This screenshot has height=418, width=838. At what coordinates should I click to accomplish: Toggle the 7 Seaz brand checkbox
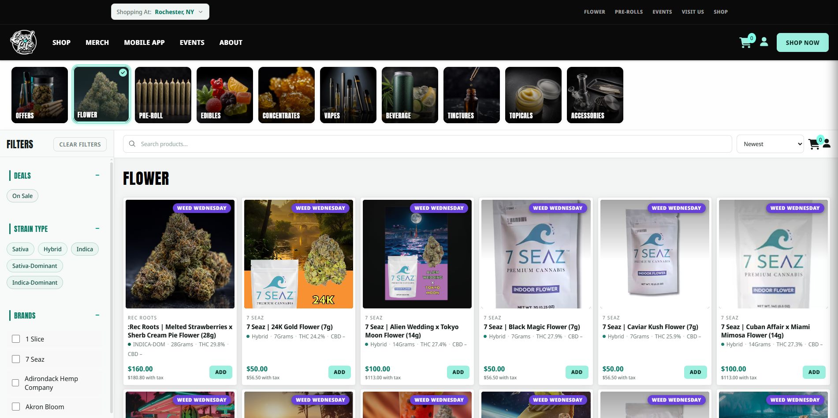click(x=16, y=359)
